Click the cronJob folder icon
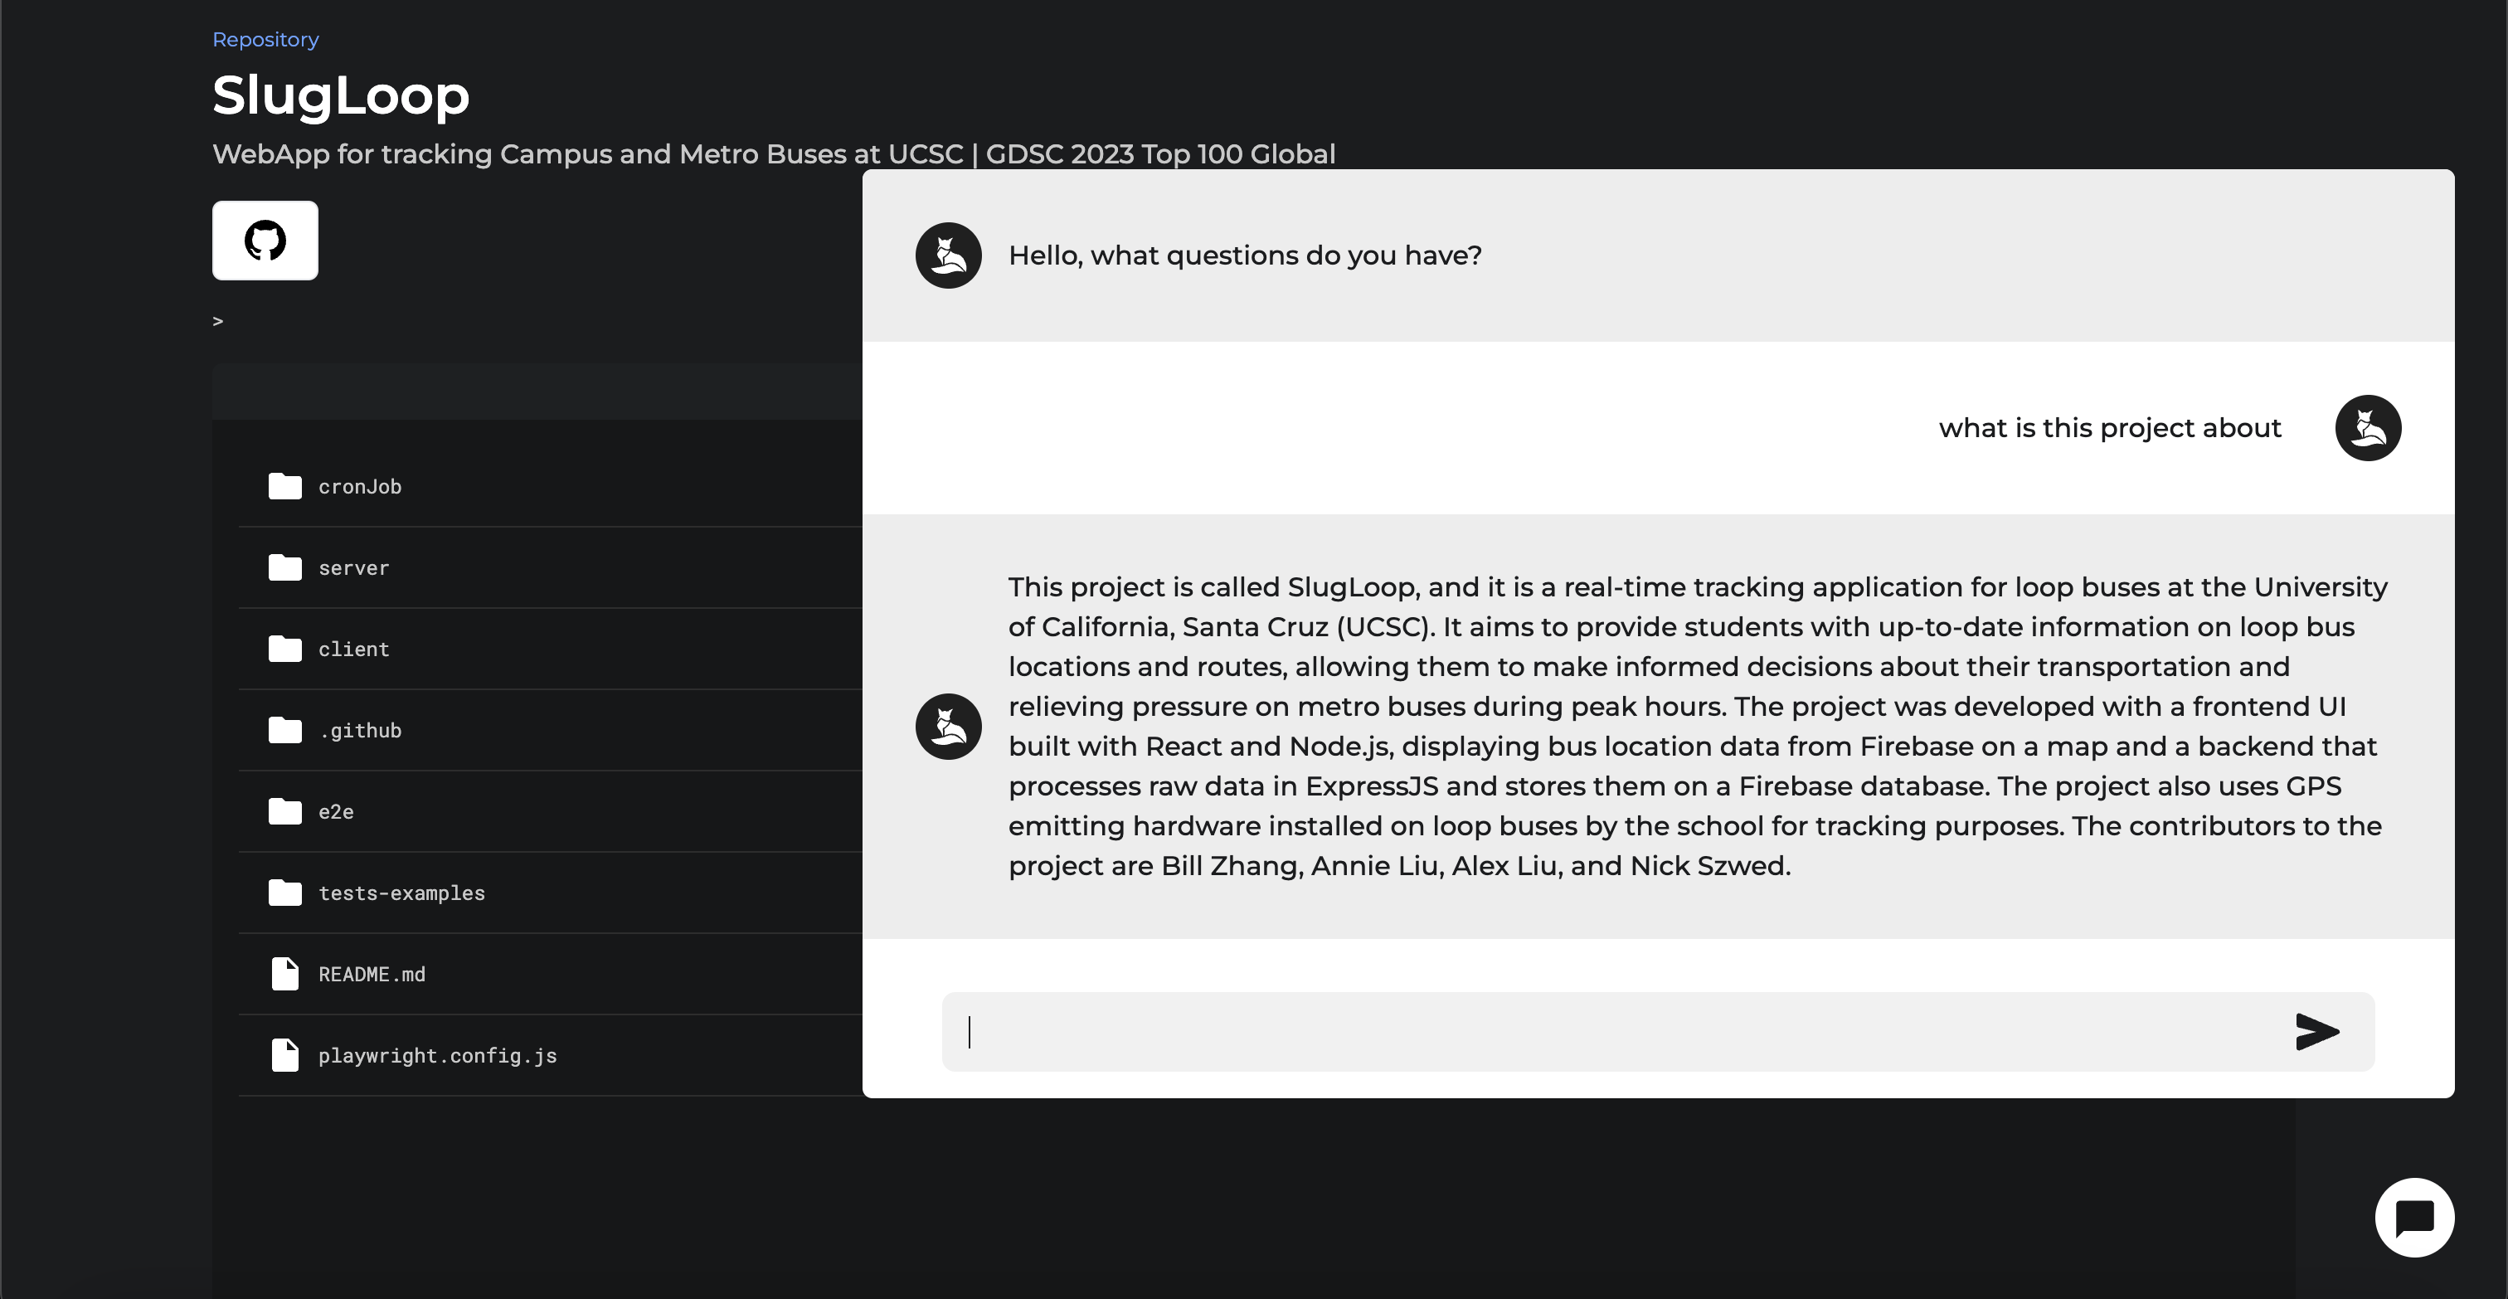Viewport: 2508px width, 1299px height. click(284, 486)
